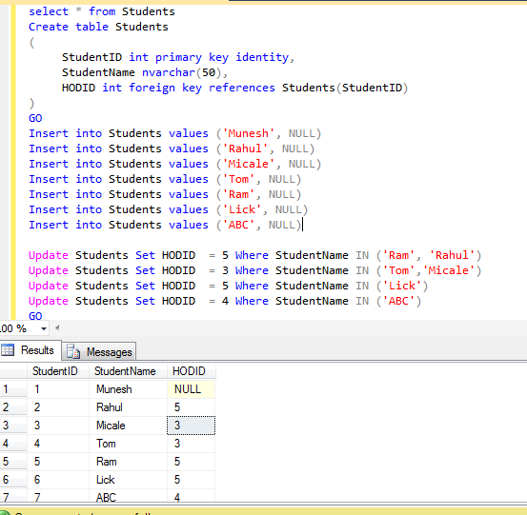The width and height of the screenshot is (527, 515).
Task: Select the NULL cell in Munesh row
Action: (x=192, y=389)
